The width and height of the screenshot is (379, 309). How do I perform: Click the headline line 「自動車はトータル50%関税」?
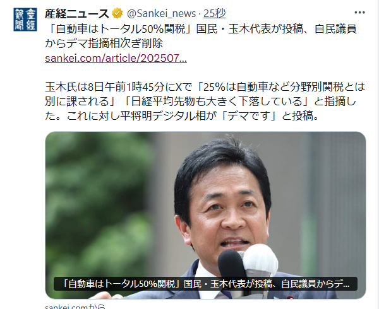(x=119, y=29)
